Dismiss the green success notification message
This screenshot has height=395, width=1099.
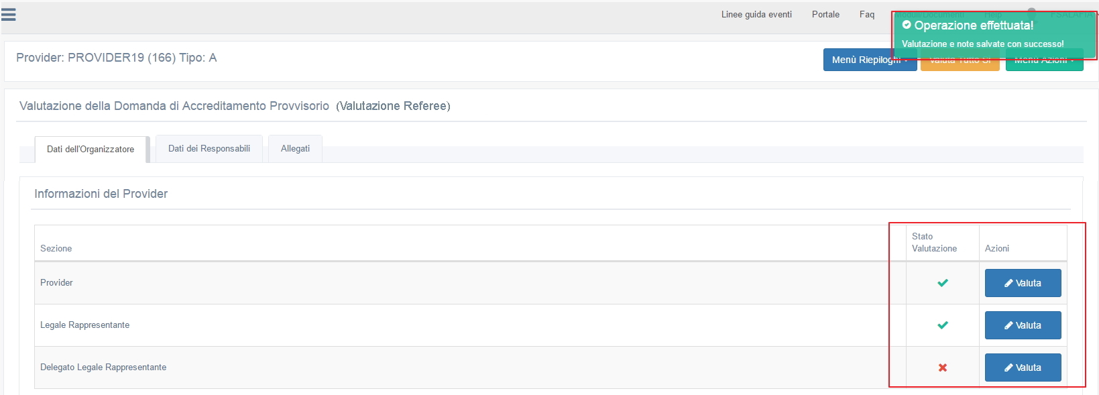994,35
